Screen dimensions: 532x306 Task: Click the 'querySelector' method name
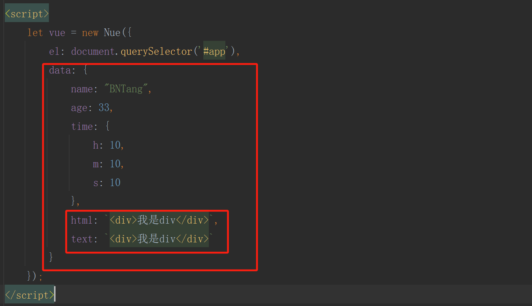click(156, 51)
